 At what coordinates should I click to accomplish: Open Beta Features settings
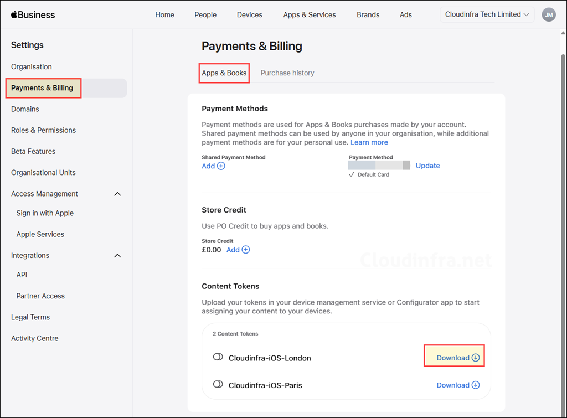33,152
